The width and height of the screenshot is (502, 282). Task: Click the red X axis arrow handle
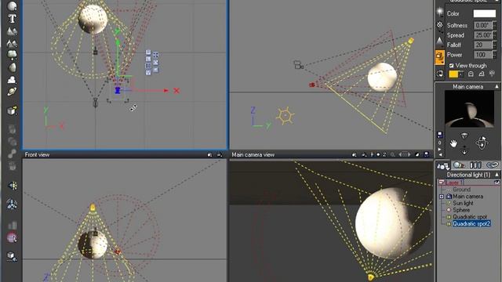166,91
